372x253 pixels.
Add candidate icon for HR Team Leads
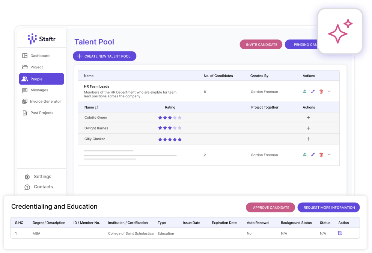304,91
